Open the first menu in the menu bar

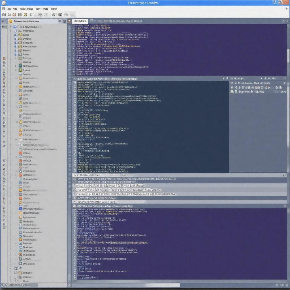point(9,9)
